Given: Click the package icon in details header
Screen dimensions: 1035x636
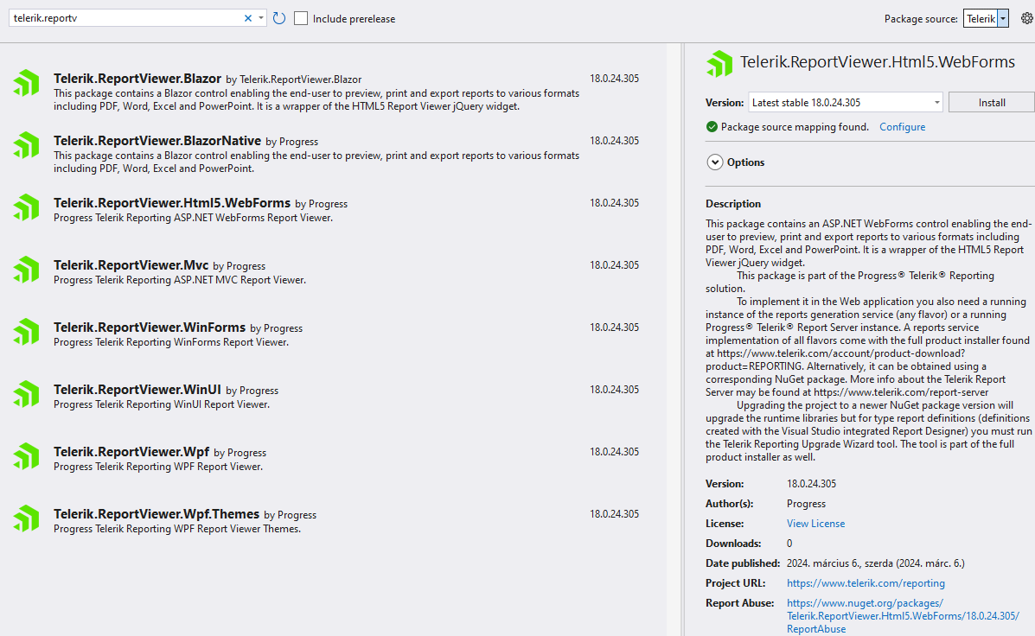Looking at the screenshot, I should tap(719, 64).
